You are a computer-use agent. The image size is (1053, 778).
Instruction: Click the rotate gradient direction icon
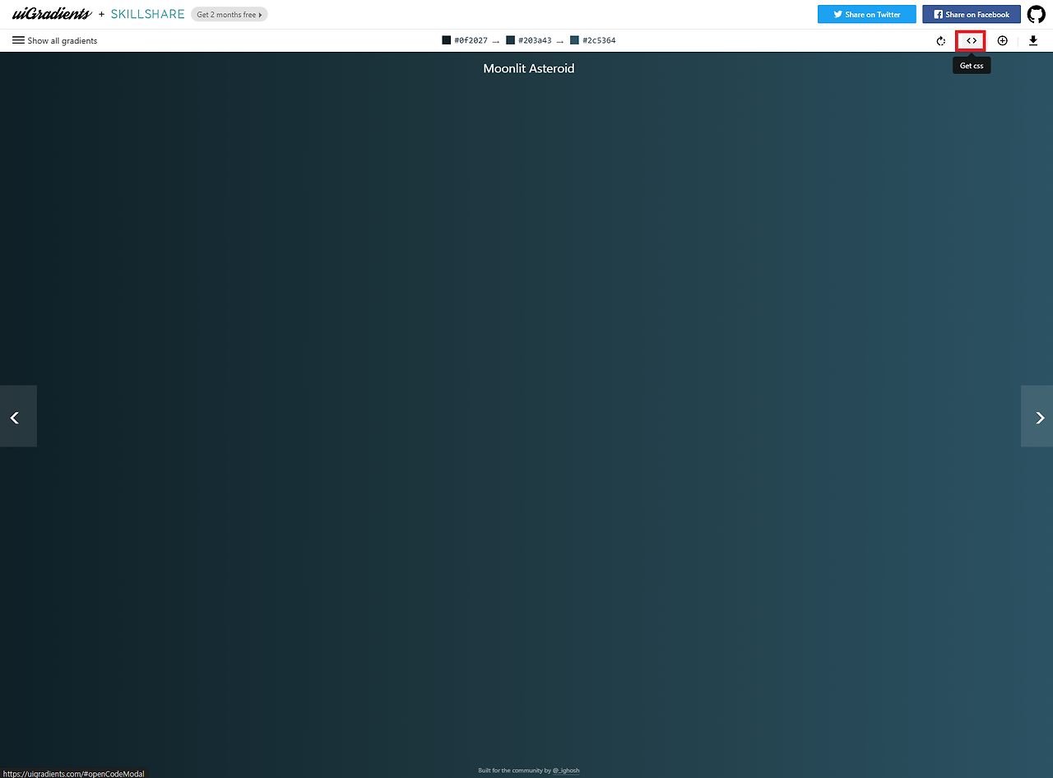click(x=940, y=40)
